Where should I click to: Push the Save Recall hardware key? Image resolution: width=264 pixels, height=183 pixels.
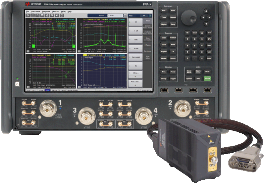(x=189, y=72)
